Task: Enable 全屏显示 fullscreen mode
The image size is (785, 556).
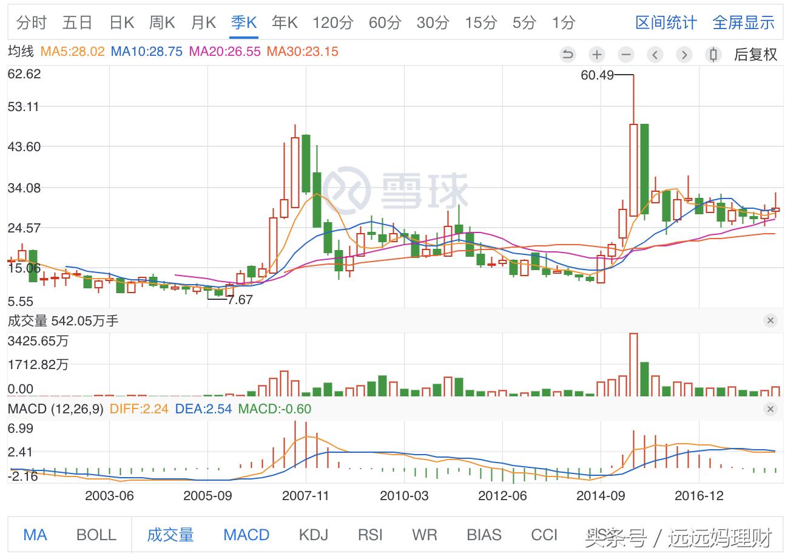Action: 744,22
